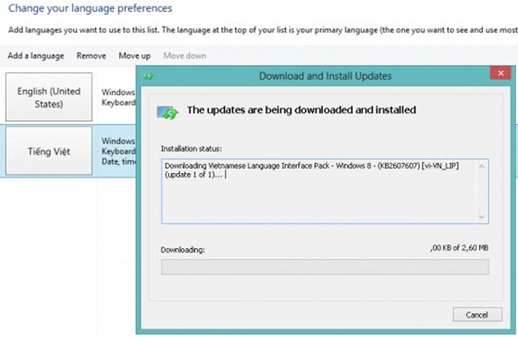Select the English (United States) language tile

(x=49, y=97)
